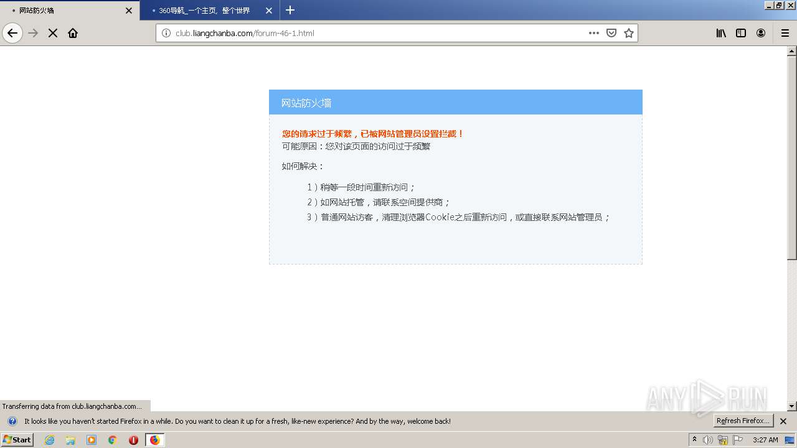797x448 pixels.
Task: Click the red blocked-request warning text
Action: point(373,134)
